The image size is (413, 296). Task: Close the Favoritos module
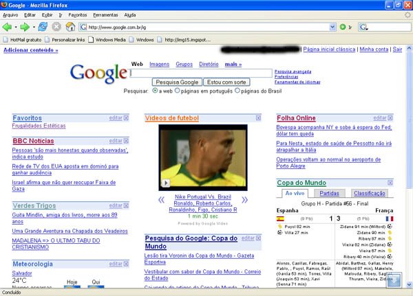(126, 118)
